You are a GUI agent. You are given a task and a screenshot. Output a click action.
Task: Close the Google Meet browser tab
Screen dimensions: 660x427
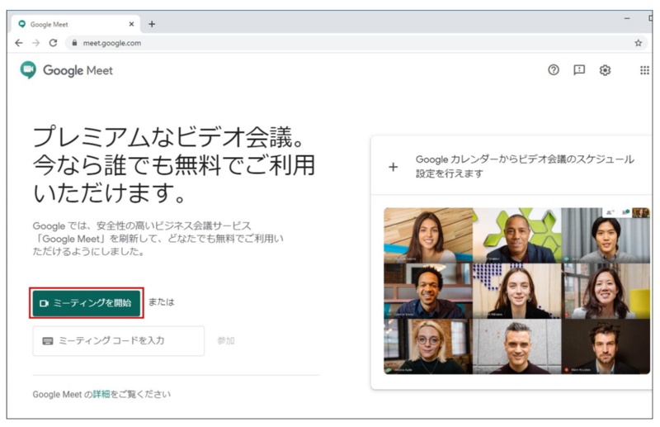[x=131, y=24]
